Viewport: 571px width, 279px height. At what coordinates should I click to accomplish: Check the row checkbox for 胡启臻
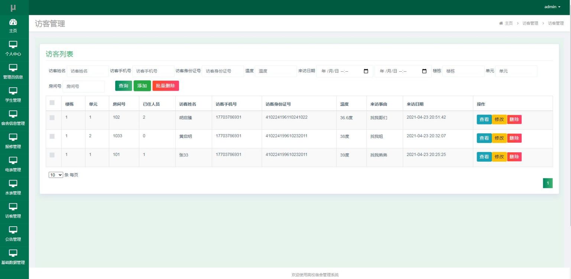[52, 117]
